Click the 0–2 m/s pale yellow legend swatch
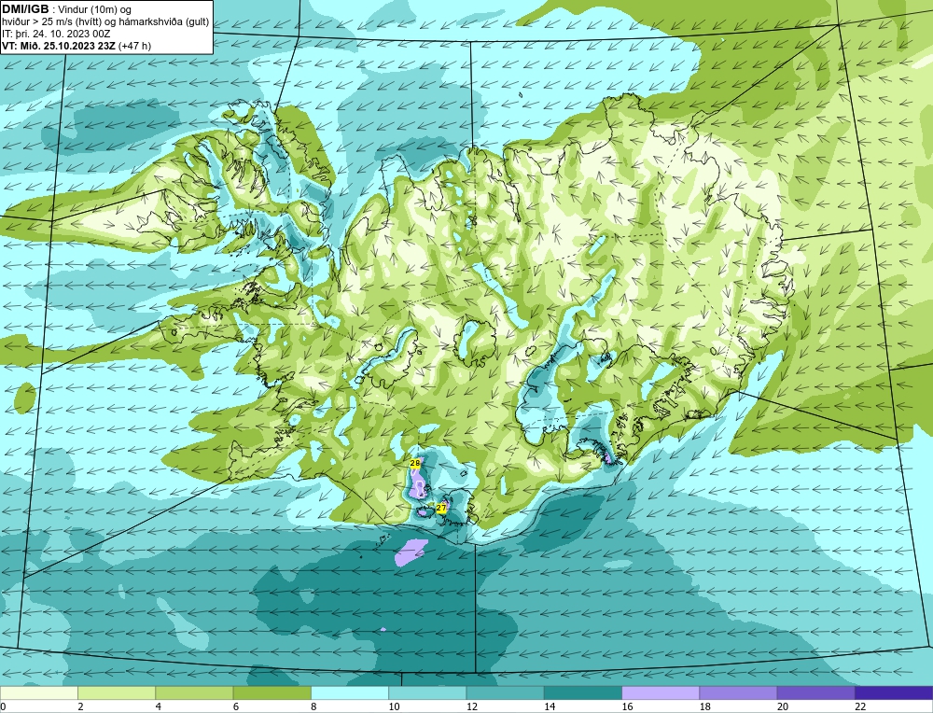Screen dimensions: 933x713 pyautogui.click(x=38, y=692)
